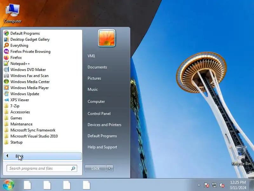Go Back to pinned programs list
Viewport: 254px width, 191px height.
(43, 156)
